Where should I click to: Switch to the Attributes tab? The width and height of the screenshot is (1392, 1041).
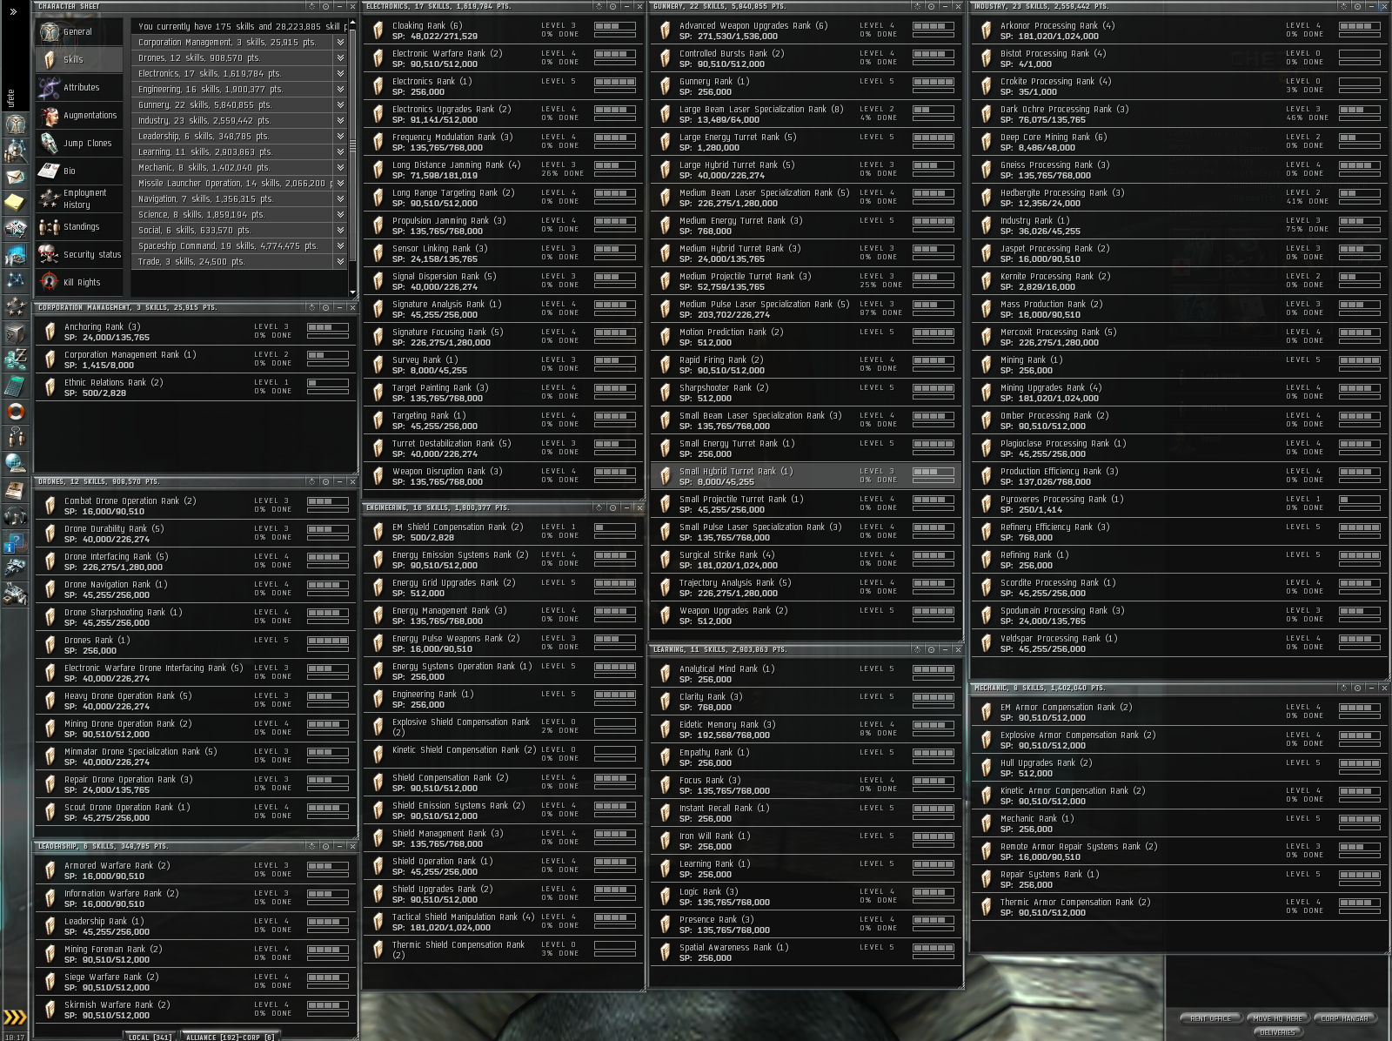80,88
